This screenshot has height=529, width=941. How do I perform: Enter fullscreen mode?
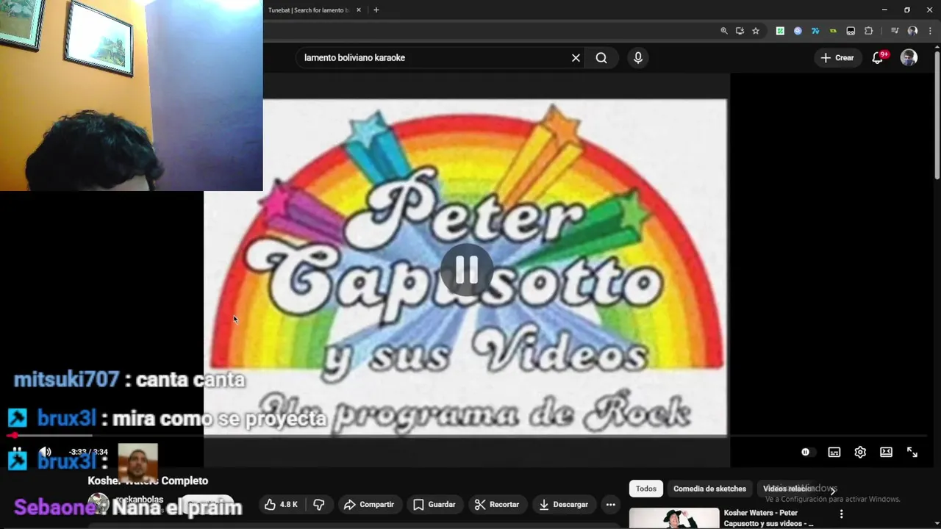tap(912, 453)
